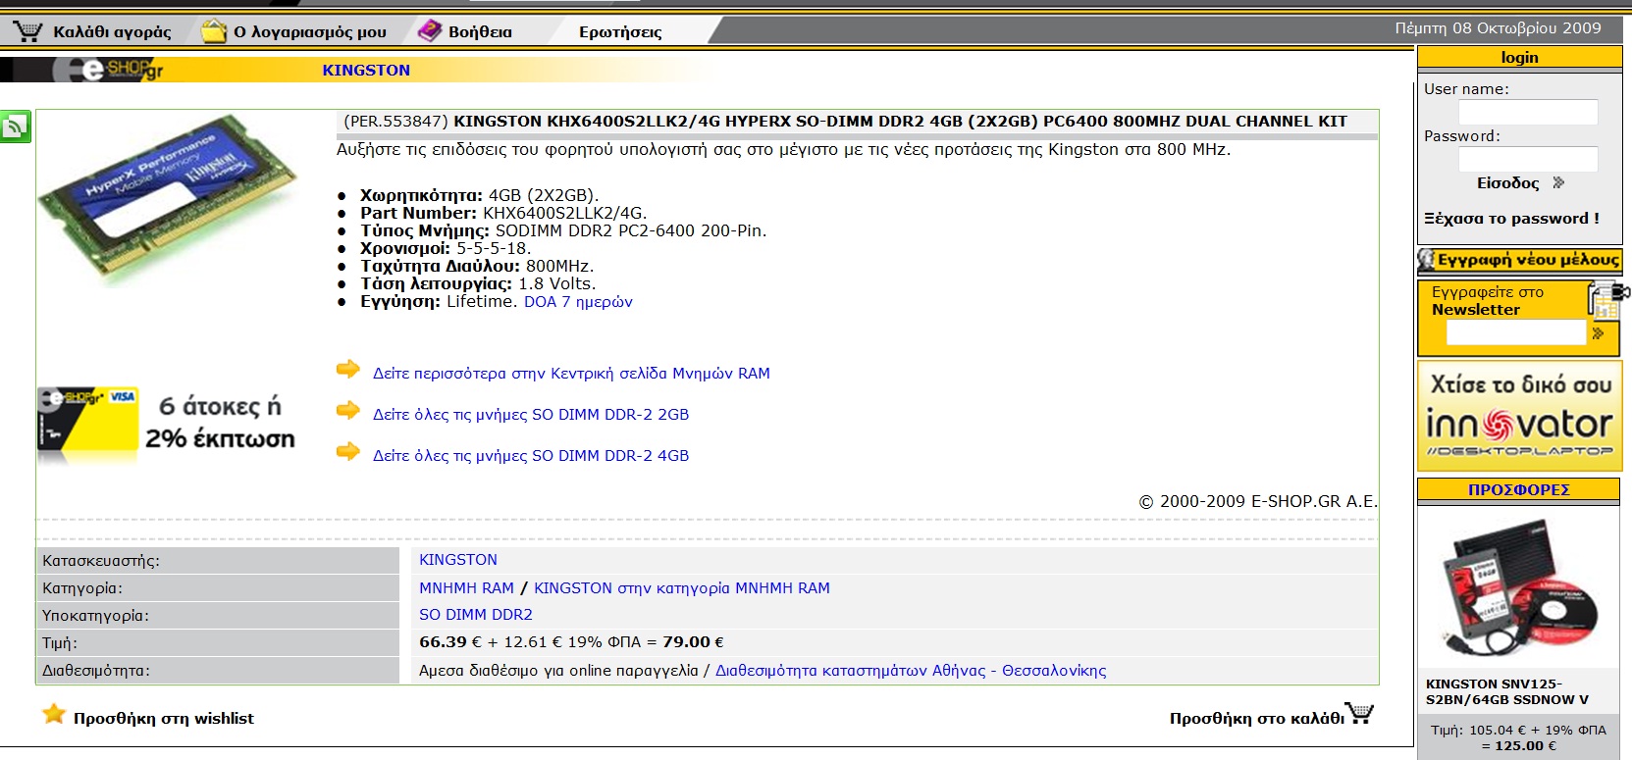
Task: Click the yellow folder account icon
Action: click(x=213, y=31)
